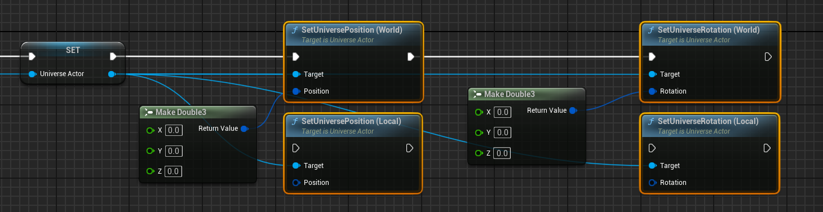Click Z value field in right Make Double3
Screen dimensions: 823x212
coord(502,153)
